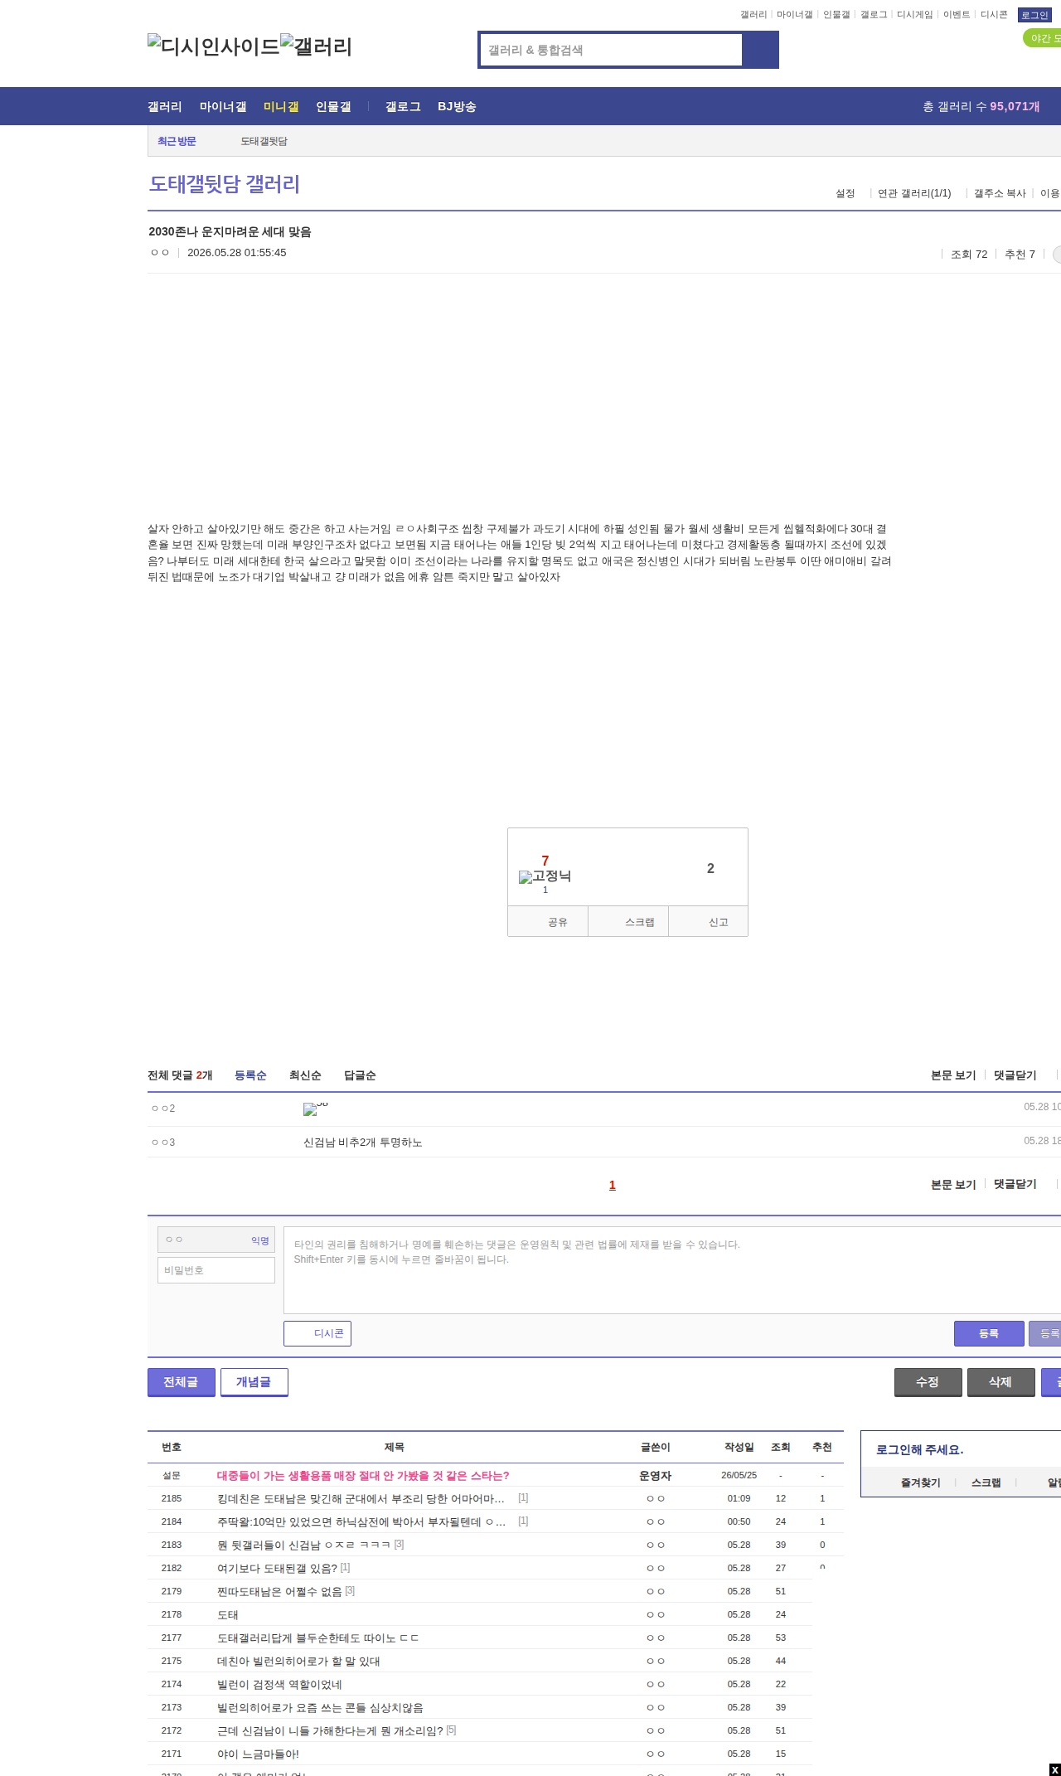The width and height of the screenshot is (1061, 1776).
Task: Focus the 갤러리 & 통합검색 search field
Action: click(612, 50)
